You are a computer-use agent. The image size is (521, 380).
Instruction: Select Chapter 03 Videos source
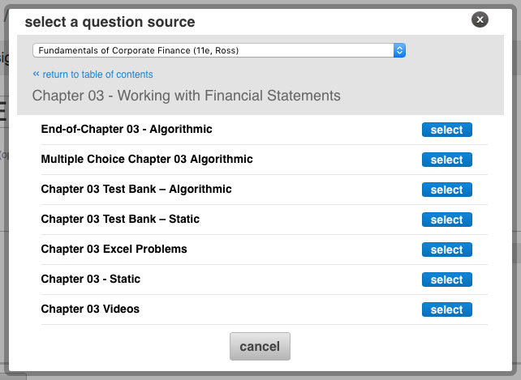447,310
